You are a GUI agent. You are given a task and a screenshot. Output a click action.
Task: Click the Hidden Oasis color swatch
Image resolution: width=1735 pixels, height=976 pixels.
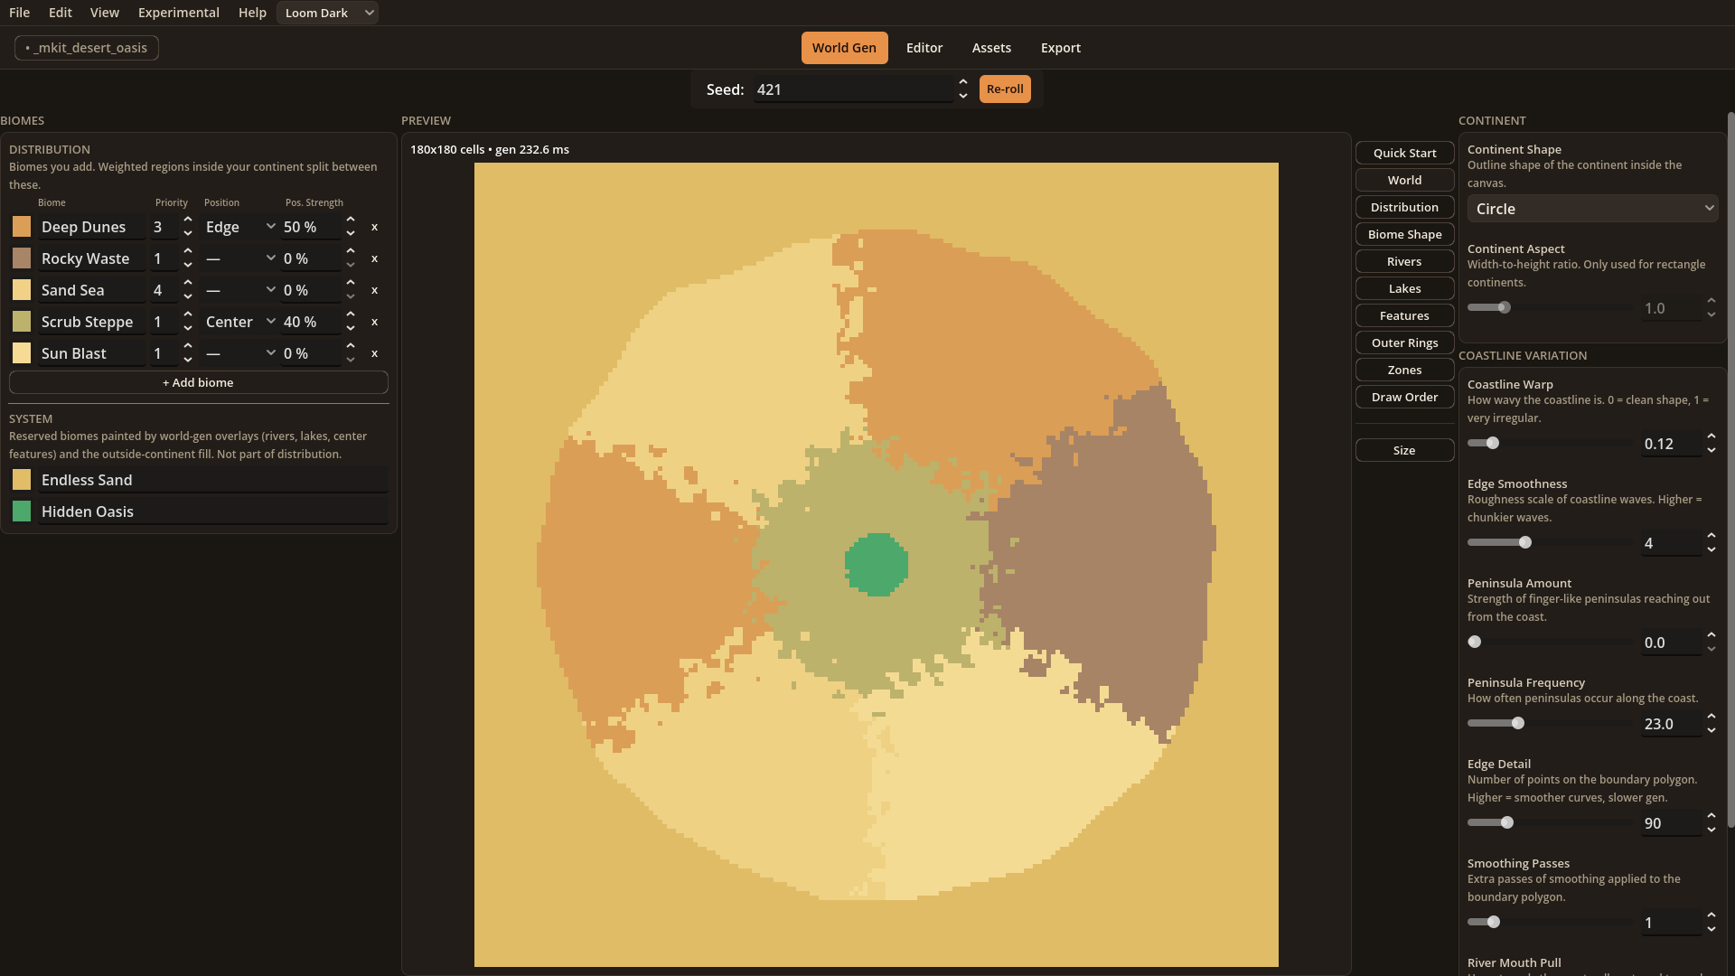coord(22,511)
